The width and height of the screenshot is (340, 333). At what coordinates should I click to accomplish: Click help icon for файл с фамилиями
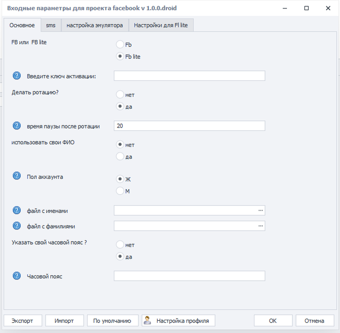click(x=16, y=226)
